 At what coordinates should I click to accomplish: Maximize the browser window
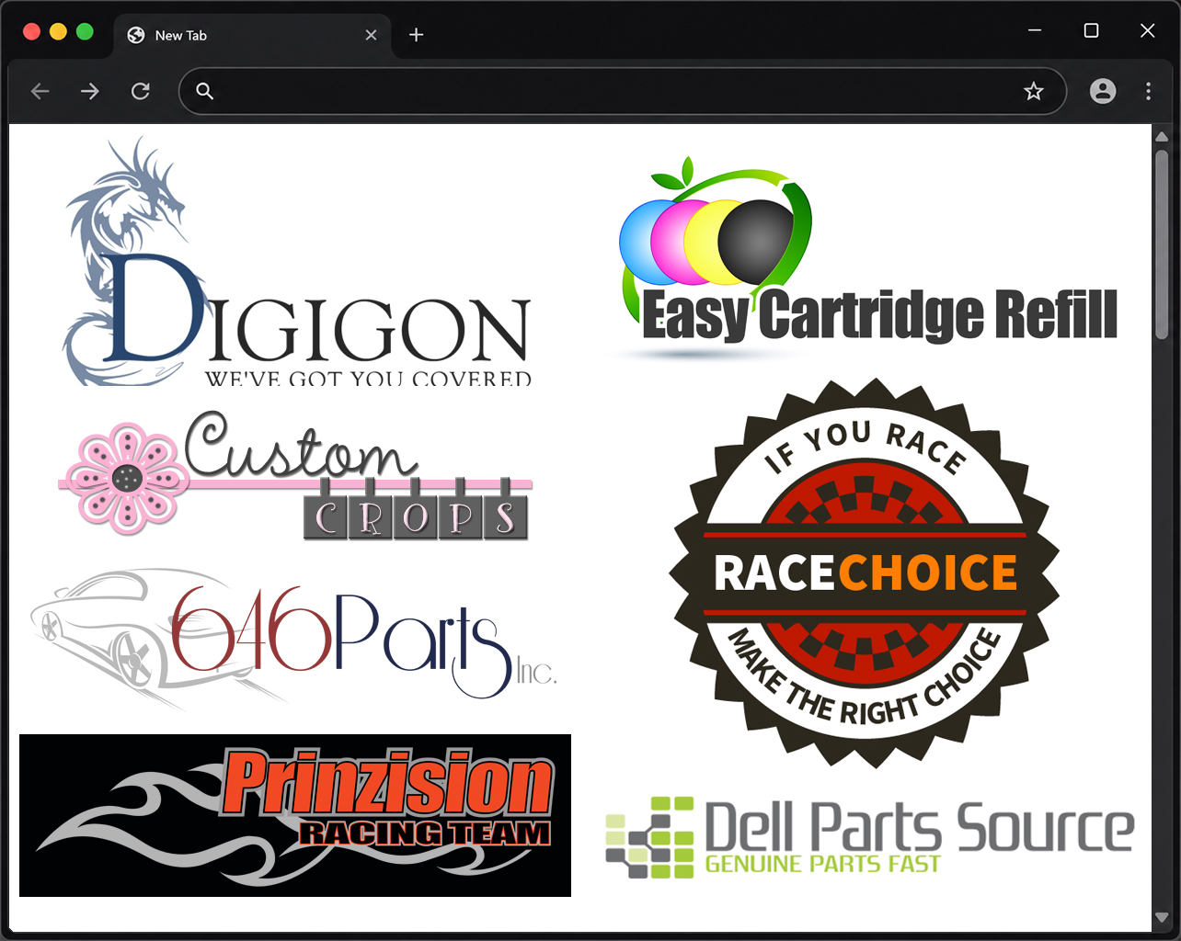pos(1091,30)
